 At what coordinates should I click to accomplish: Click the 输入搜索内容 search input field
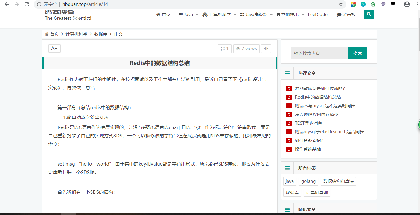point(319,53)
